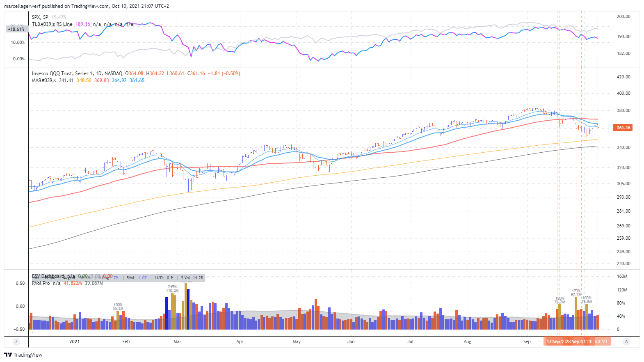Screen dimensions: 644x362
Task: Click the low price L360.61
Action: coord(176,73)
